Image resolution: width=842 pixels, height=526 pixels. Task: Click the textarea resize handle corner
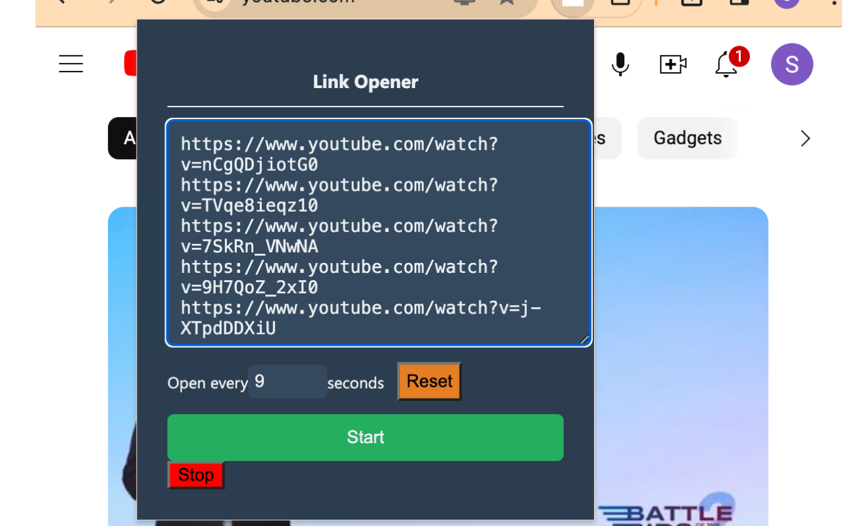click(584, 339)
